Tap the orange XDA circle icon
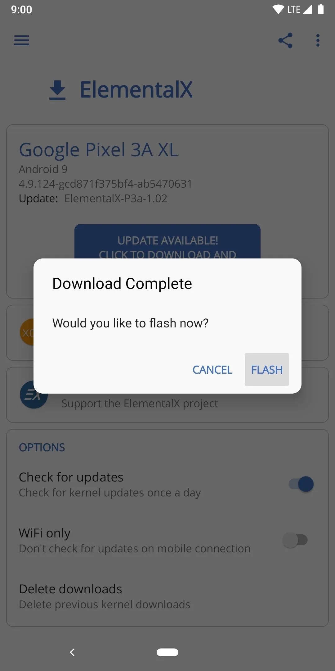 click(27, 332)
